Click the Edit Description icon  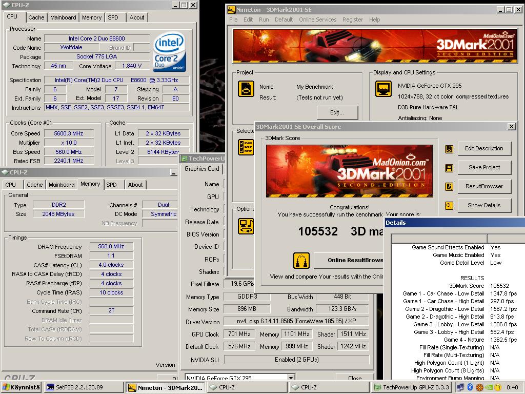tap(449, 149)
